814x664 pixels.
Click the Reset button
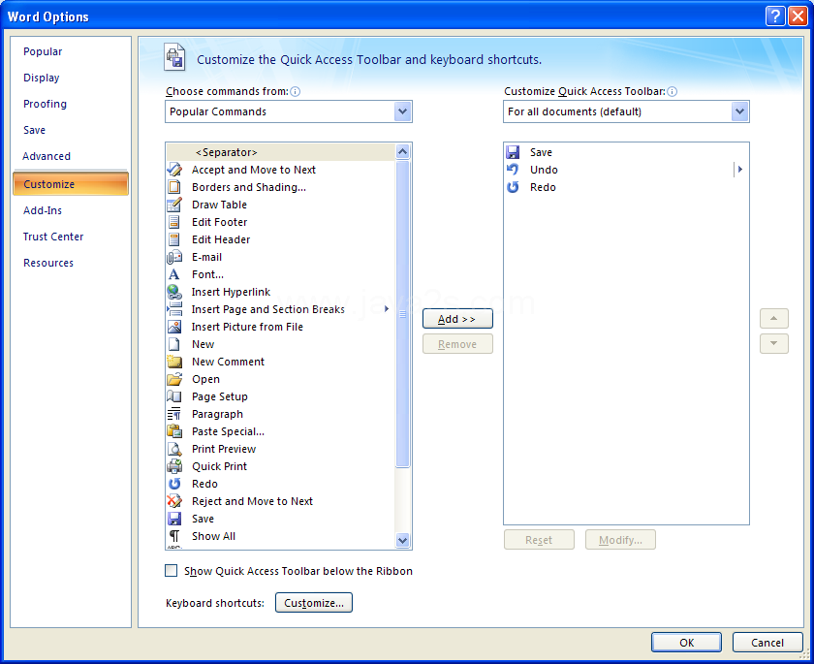coord(539,540)
